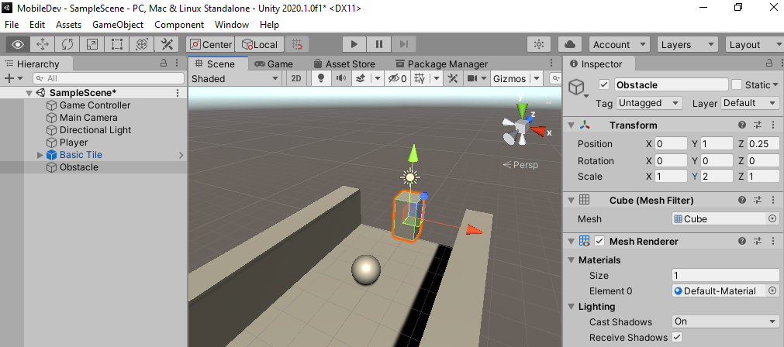Toggle pivot mode Center button

coord(210,44)
